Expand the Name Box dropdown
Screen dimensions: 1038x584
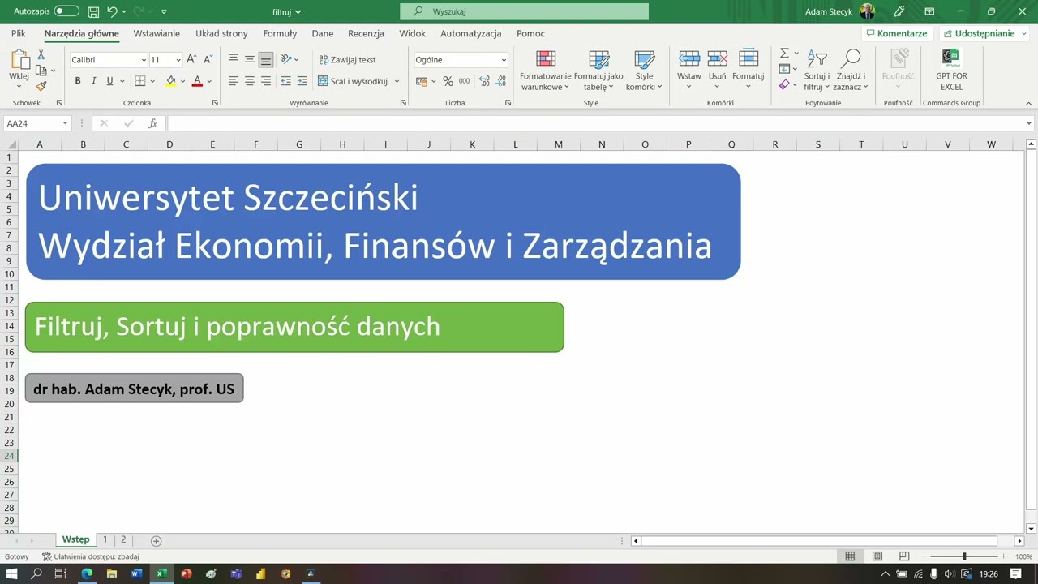tap(64, 123)
